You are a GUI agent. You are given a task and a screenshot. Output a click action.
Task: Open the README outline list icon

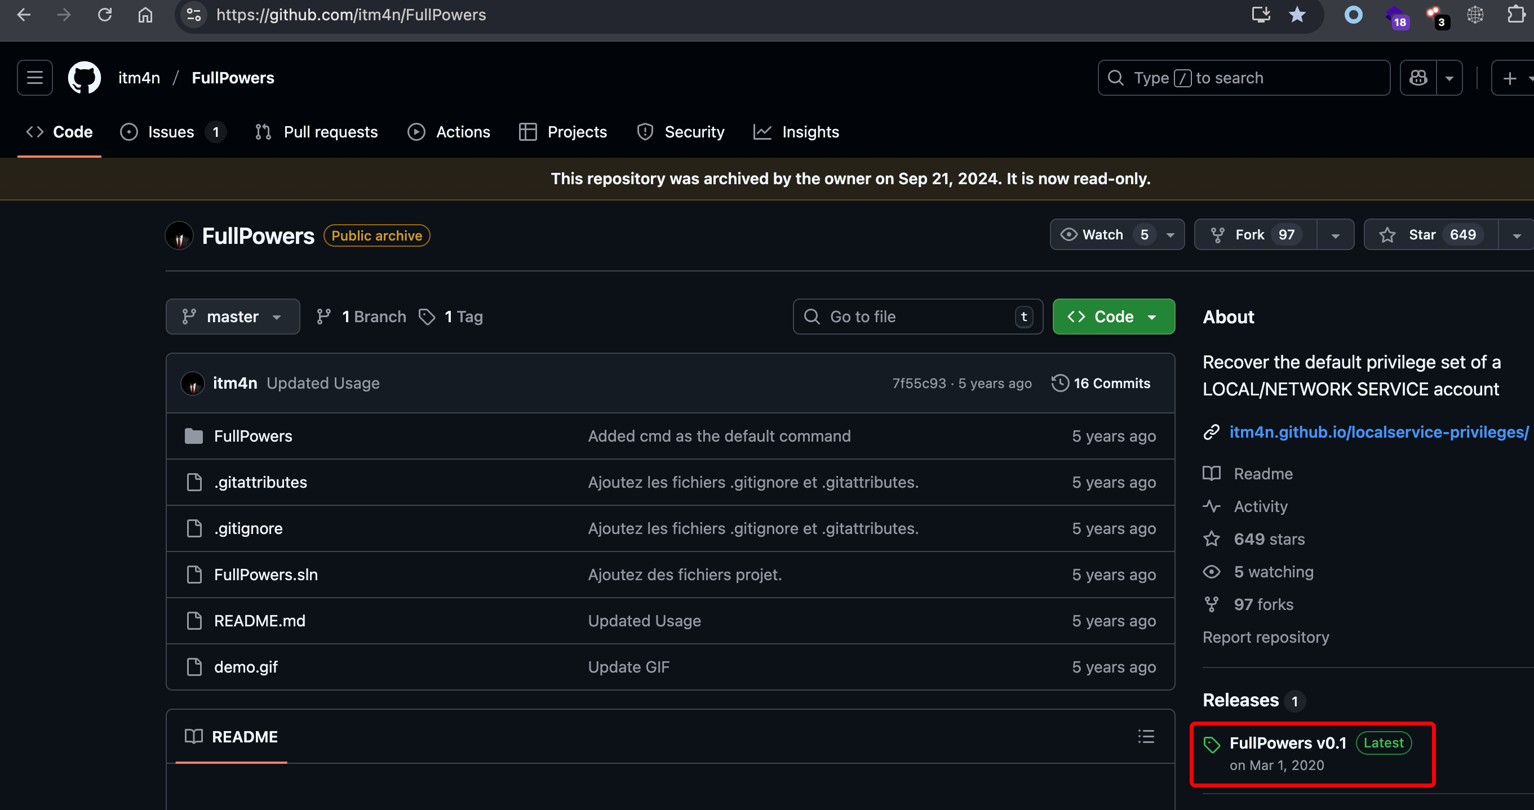1146,736
